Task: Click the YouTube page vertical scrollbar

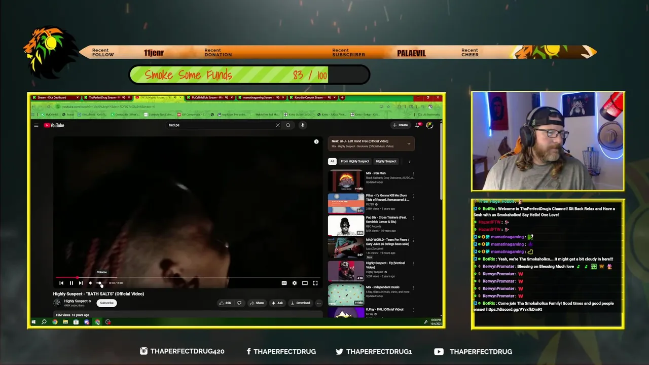Action: 441,162
